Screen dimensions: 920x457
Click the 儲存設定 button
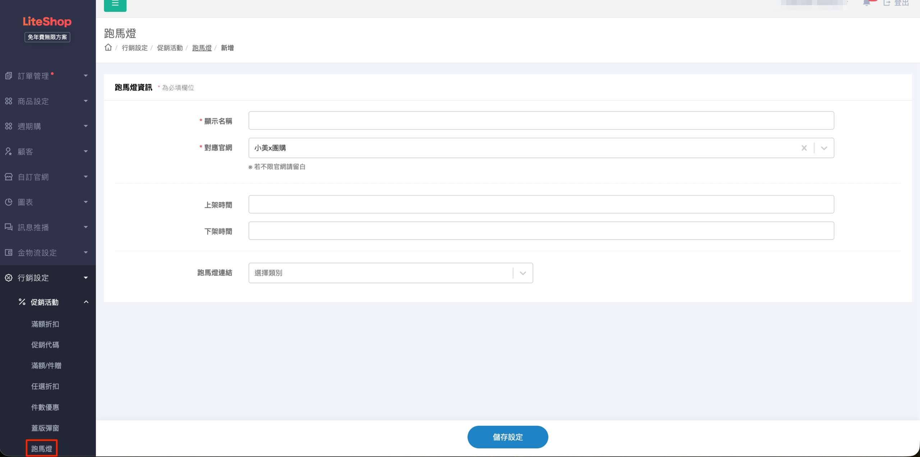[507, 437]
